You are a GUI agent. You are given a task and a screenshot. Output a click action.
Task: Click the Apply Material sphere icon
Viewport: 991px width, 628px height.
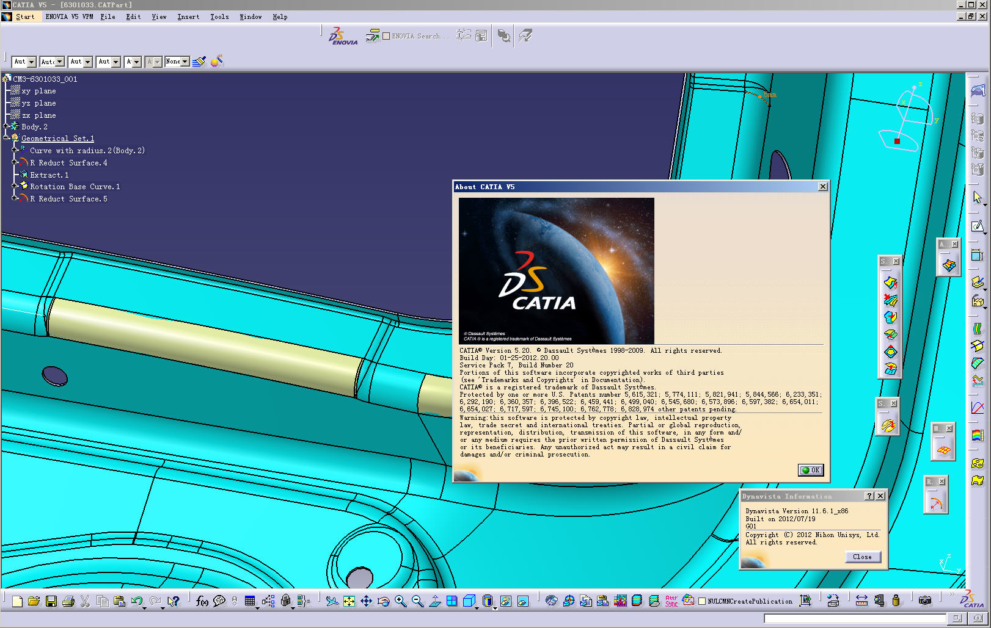pos(217,61)
